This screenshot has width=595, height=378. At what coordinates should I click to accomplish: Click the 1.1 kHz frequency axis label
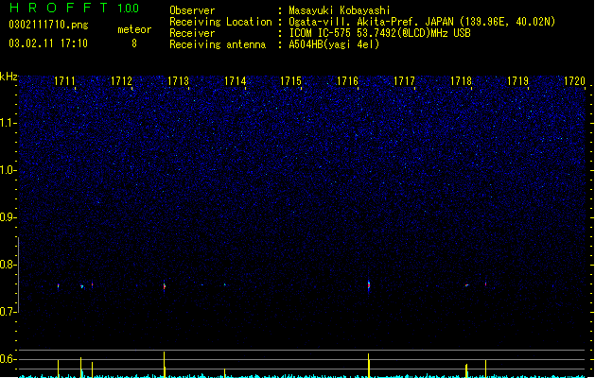(x=9, y=123)
